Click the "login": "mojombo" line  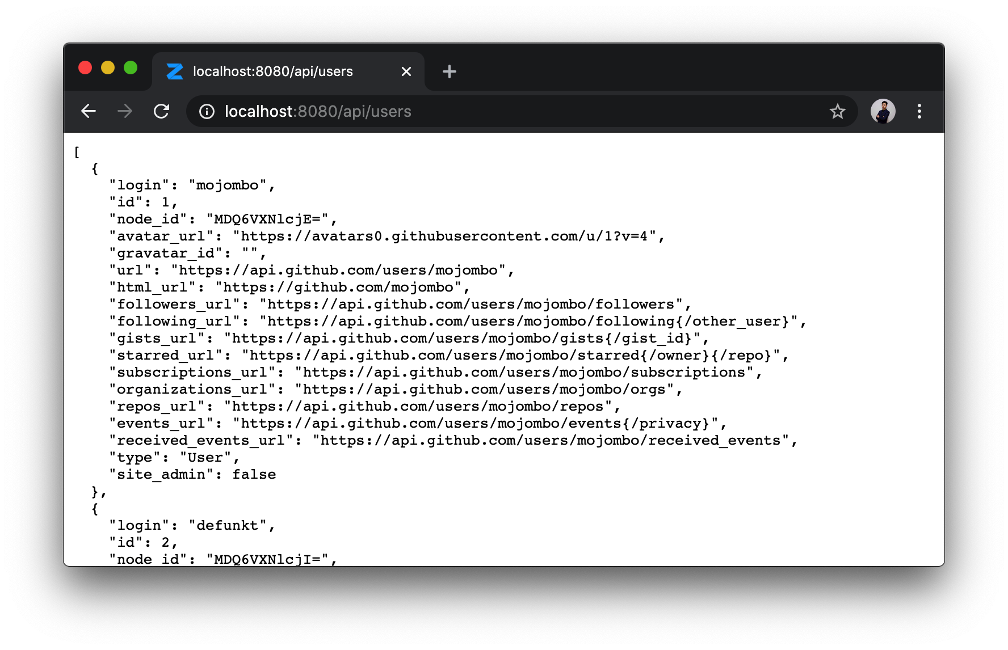192,185
